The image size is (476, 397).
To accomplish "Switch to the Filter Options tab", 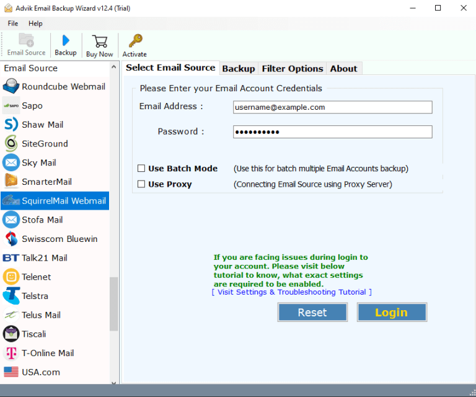I will (292, 68).
